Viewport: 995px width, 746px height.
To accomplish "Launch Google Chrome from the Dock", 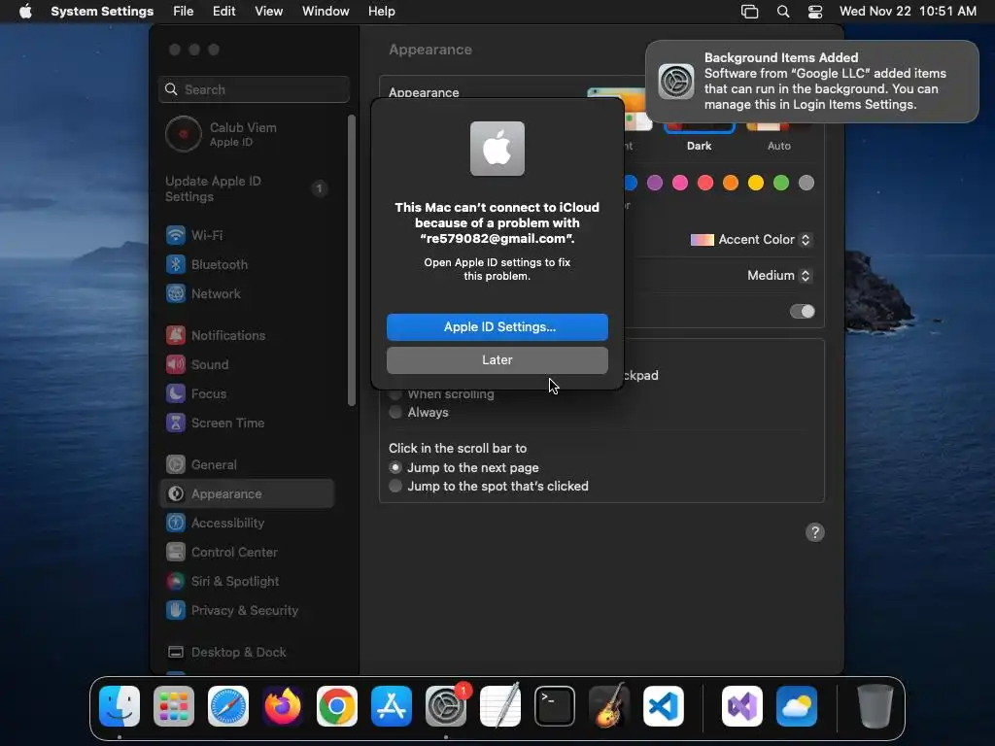I will (x=337, y=706).
